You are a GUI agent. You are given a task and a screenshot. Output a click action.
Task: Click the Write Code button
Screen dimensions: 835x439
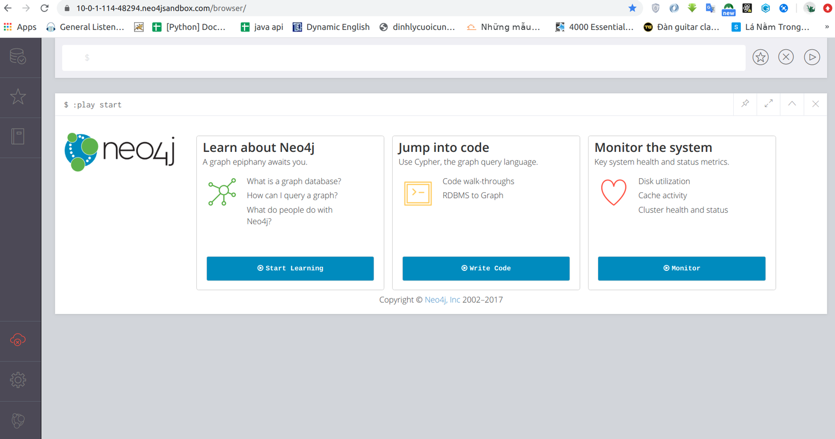(x=486, y=268)
